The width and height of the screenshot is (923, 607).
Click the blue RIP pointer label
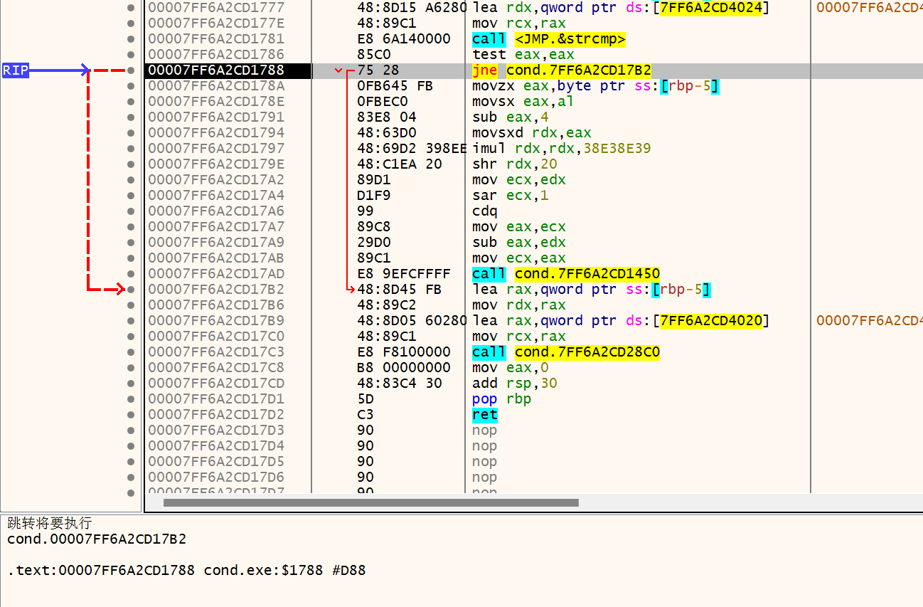point(16,70)
